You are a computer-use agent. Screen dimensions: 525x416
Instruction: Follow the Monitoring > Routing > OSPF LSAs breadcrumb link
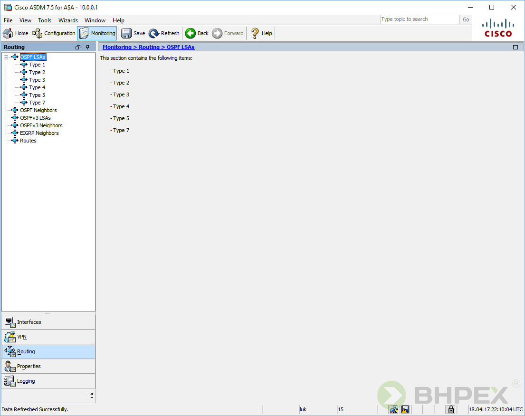coord(148,47)
